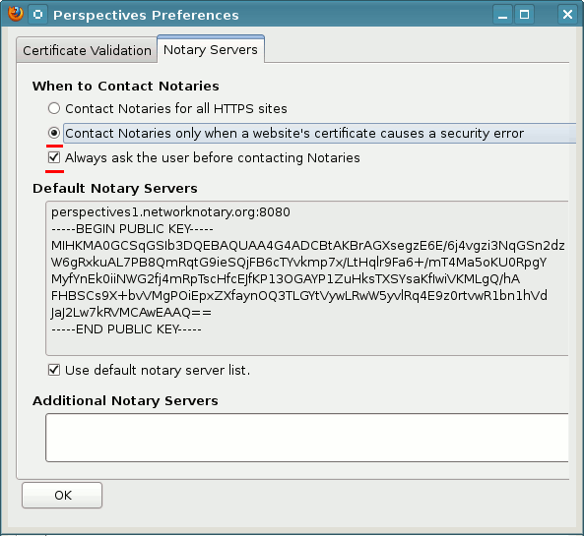Click the key line starting with MyfYnEk0iiNWG2

(286, 279)
